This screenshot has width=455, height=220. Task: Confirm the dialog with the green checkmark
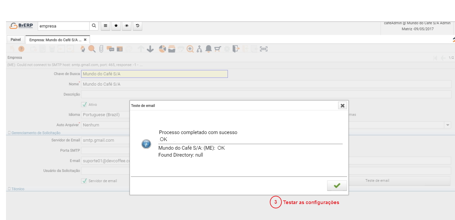pos(337,186)
